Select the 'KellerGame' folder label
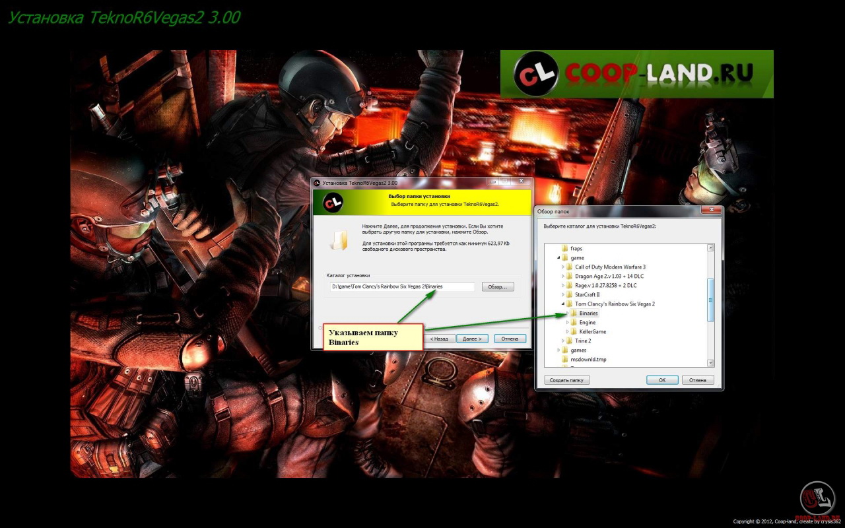The height and width of the screenshot is (528, 845). coord(592,331)
